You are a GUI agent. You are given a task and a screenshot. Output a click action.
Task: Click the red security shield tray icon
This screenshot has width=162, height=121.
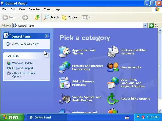(x=143, y=117)
